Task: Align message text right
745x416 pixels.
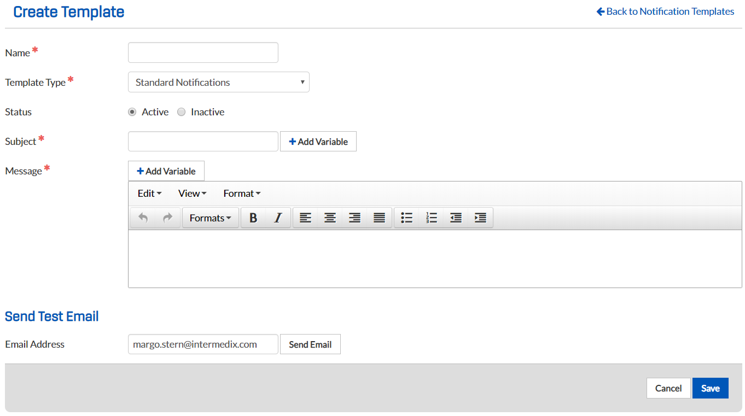Action: click(x=354, y=218)
